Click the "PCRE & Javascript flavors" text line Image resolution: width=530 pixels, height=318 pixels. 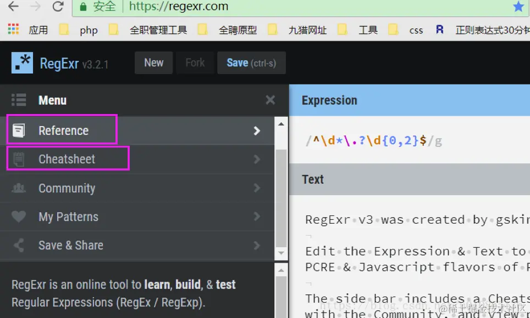pos(417,267)
